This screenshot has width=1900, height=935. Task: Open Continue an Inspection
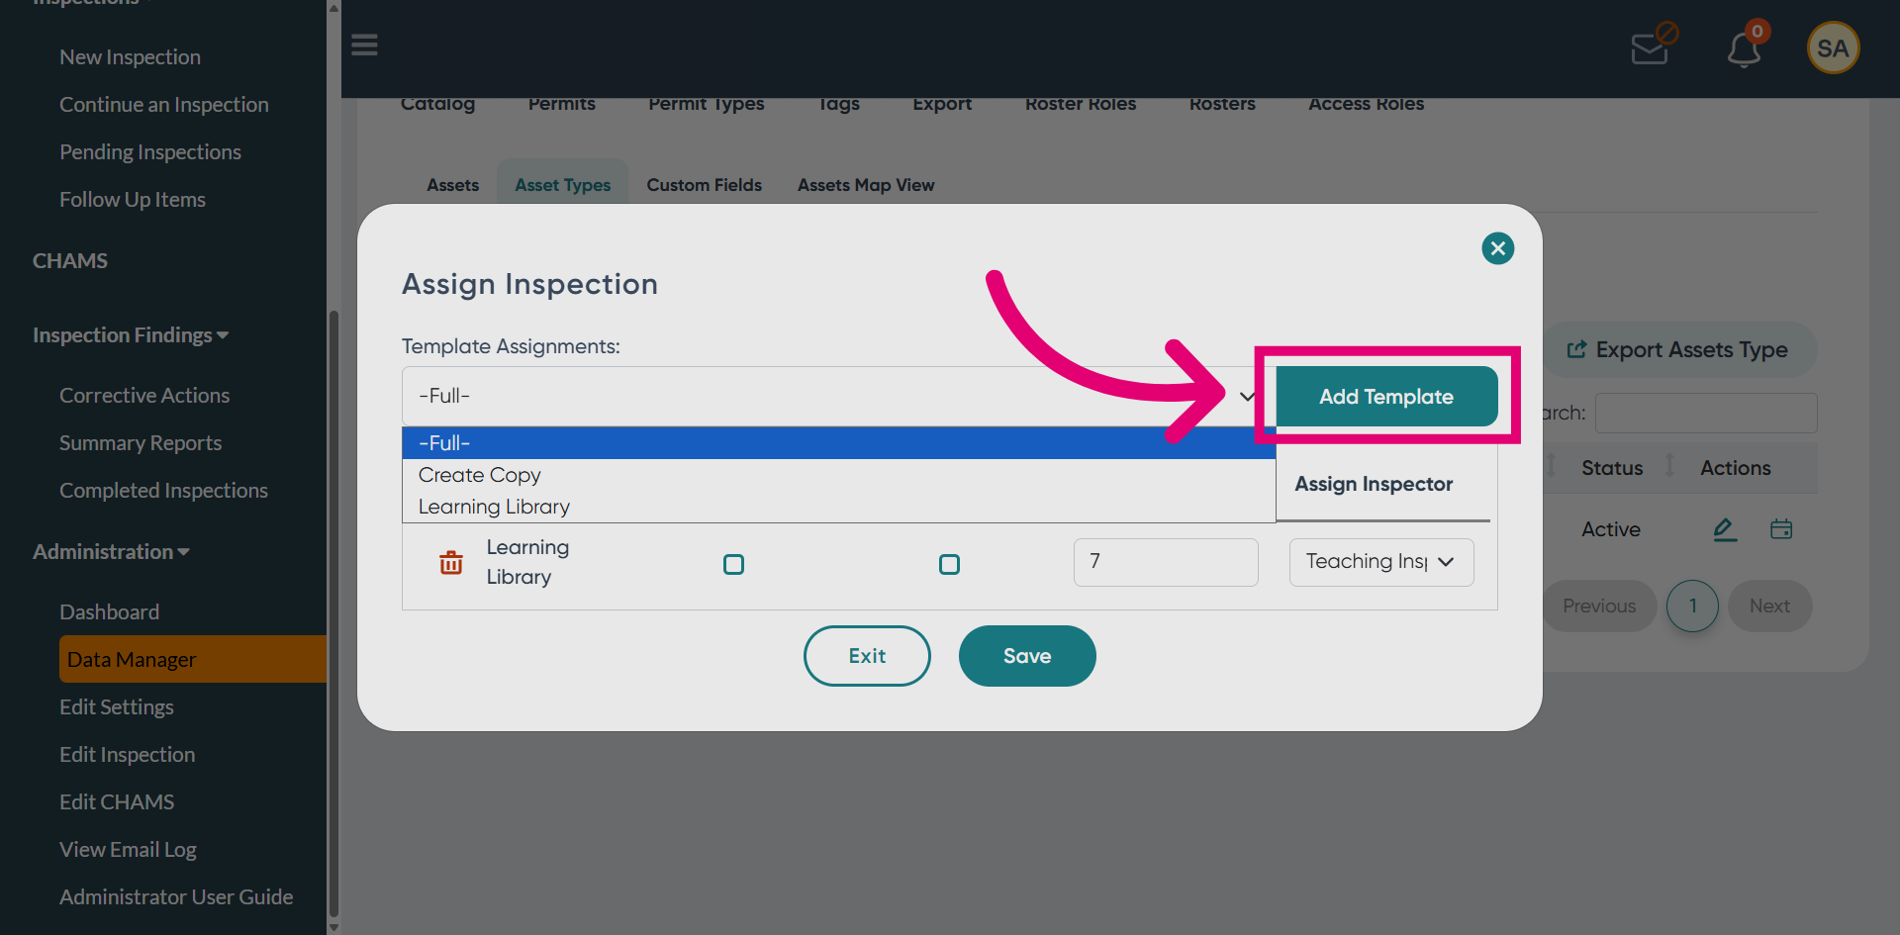164,105
